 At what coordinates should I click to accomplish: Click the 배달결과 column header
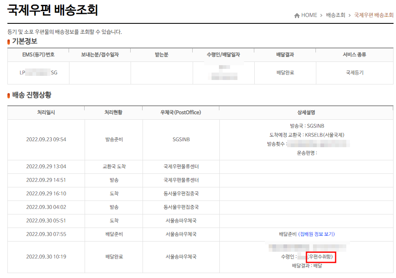point(285,55)
